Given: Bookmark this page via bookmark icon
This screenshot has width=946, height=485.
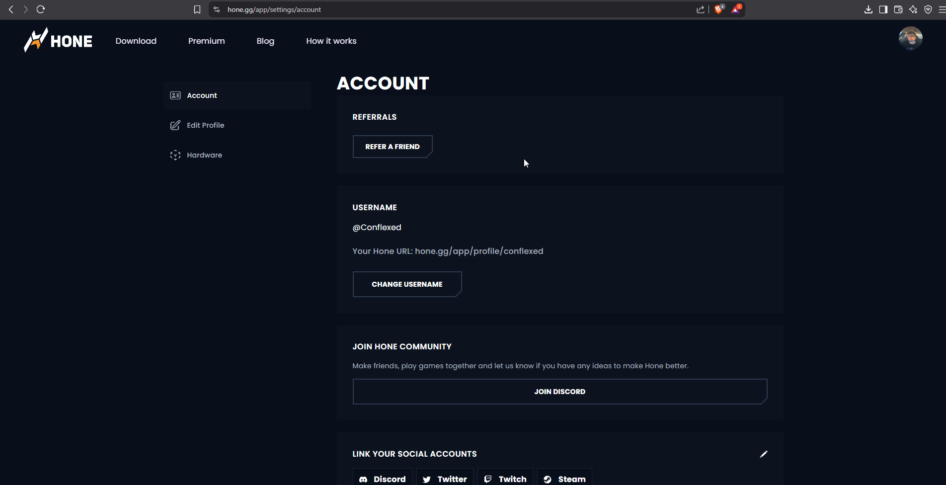Looking at the screenshot, I should click(197, 9).
